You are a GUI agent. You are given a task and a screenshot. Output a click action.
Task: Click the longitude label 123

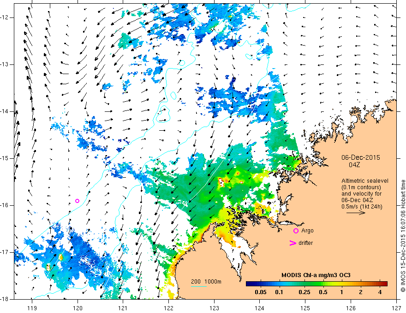click(x=214, y=308)
